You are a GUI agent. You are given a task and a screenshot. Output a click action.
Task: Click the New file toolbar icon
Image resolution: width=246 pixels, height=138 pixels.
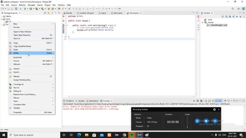pyautogui.click(x=3, y=9)
